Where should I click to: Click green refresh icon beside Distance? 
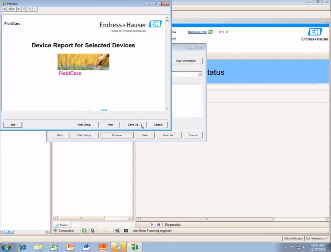point(210,32)
